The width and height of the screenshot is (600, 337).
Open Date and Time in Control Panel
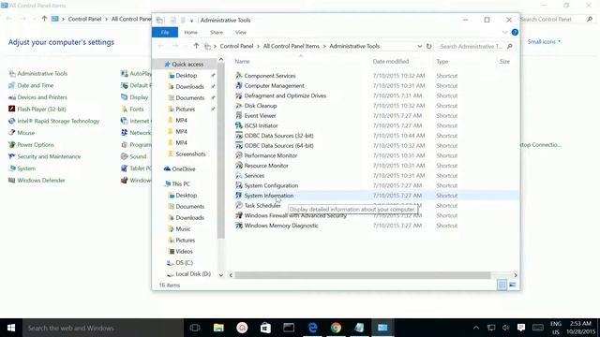[36, 85]
